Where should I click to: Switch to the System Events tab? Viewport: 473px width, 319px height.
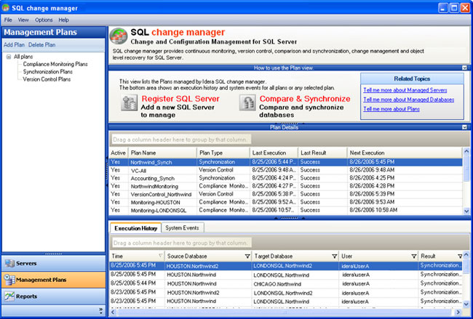(x=183, y=227)
